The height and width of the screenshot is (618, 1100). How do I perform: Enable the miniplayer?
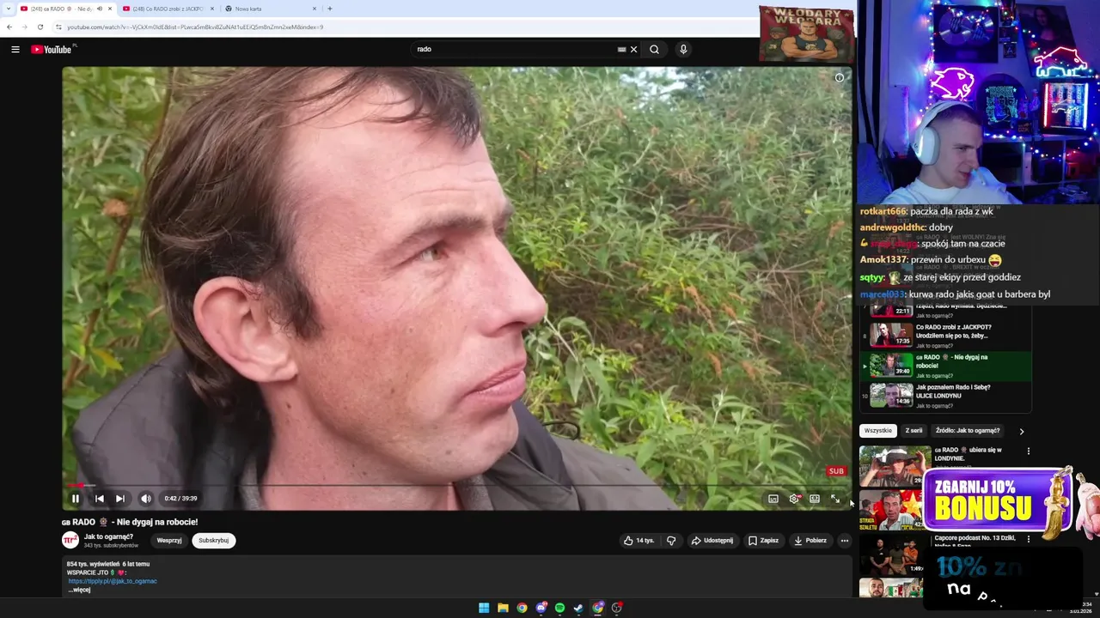click(773, 499)
